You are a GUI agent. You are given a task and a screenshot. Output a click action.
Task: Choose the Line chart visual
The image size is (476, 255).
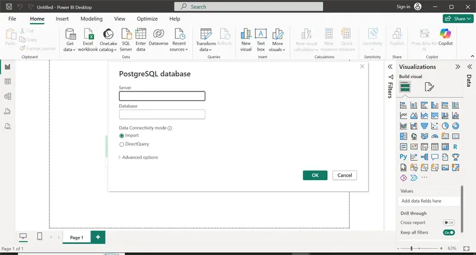(x=403, y=115)
